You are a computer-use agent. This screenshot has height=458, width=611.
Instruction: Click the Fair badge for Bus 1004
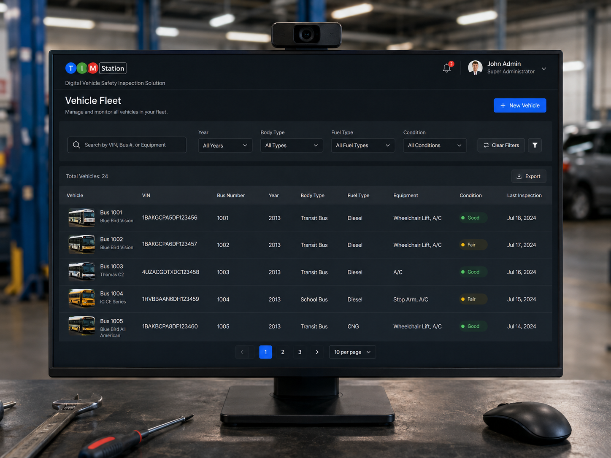473,299
